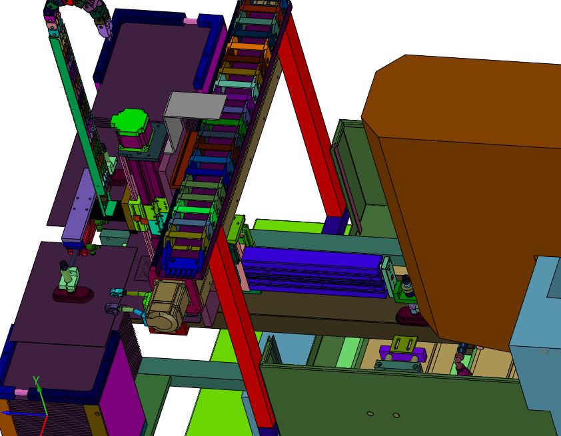Screen dimensions: 561x436
Task: Click the right hole in the dark green panel
Action: [x=396, y=415]
